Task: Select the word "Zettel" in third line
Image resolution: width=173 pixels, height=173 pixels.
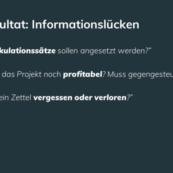Action: [21, 98]
